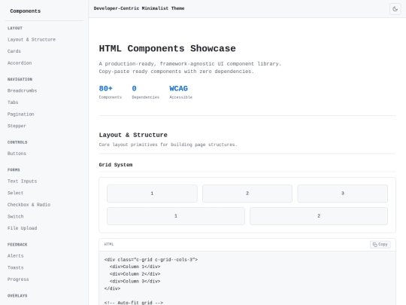Click the c-grid--cols-3 code line
Screen dimensions: 406x305
click(151, 260)
